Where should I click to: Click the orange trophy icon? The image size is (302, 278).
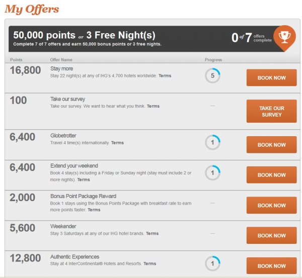point(284,36)
